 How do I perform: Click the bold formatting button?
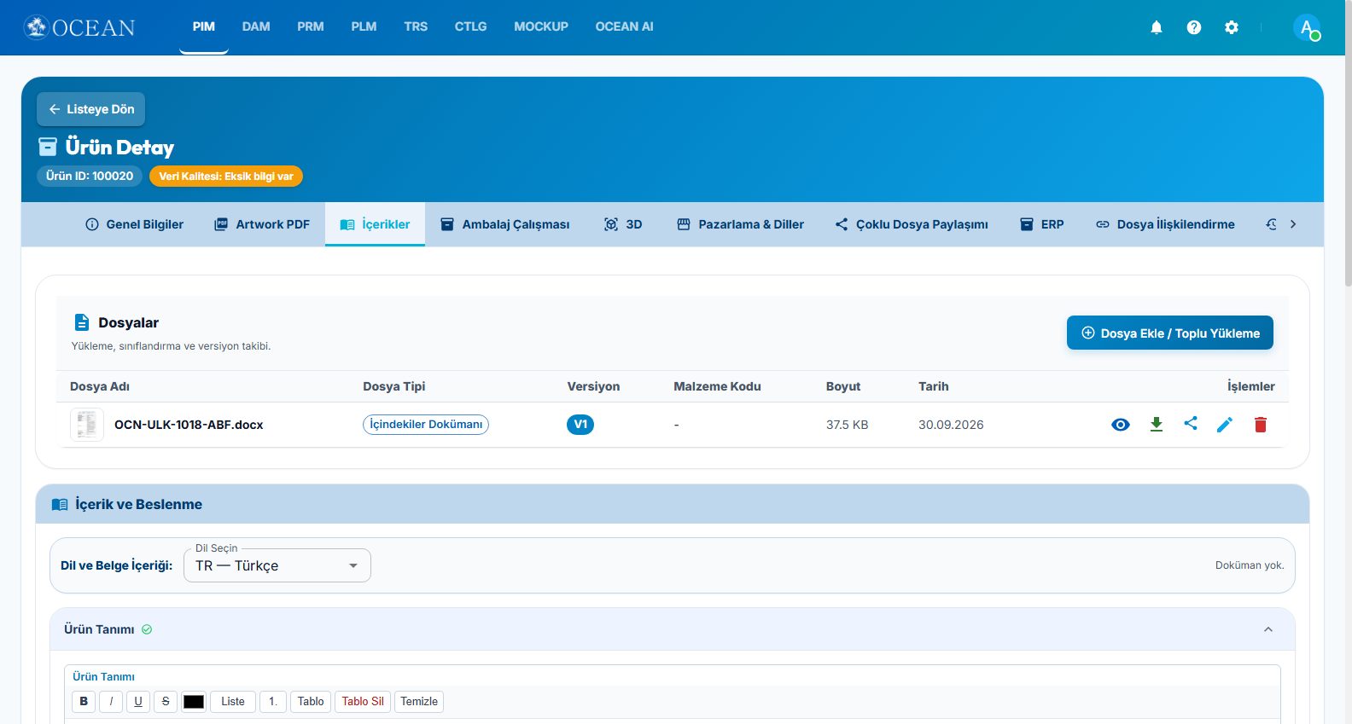(84, 702)
